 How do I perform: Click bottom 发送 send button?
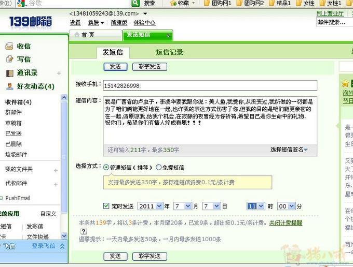tap(115, 256)
